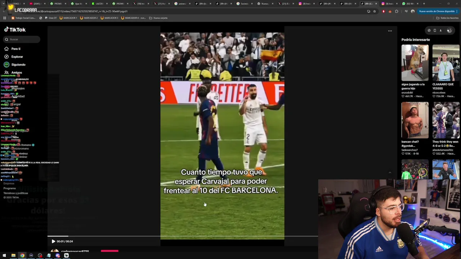Open the Siguiendo feed

tap(18, 64)
